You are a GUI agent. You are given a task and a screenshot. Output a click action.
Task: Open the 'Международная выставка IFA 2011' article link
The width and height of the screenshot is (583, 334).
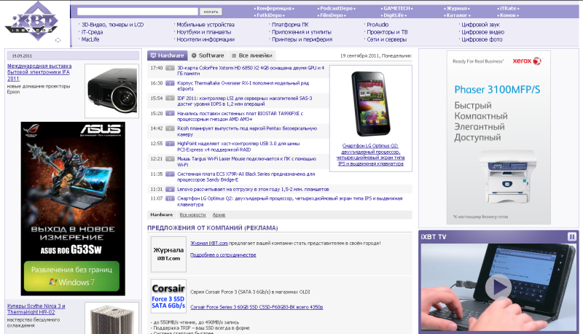(39, 72)
